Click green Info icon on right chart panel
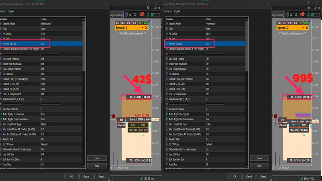Viewport: 322px width, 181px height. tap(306, 23)
